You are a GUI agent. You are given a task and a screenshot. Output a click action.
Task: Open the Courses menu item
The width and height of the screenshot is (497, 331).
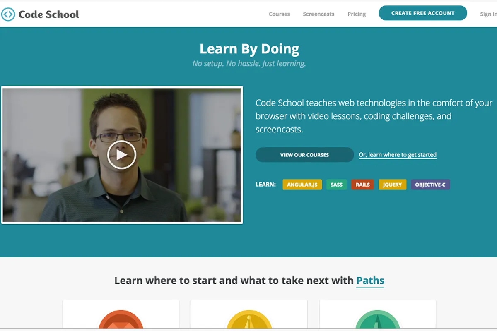279,14
